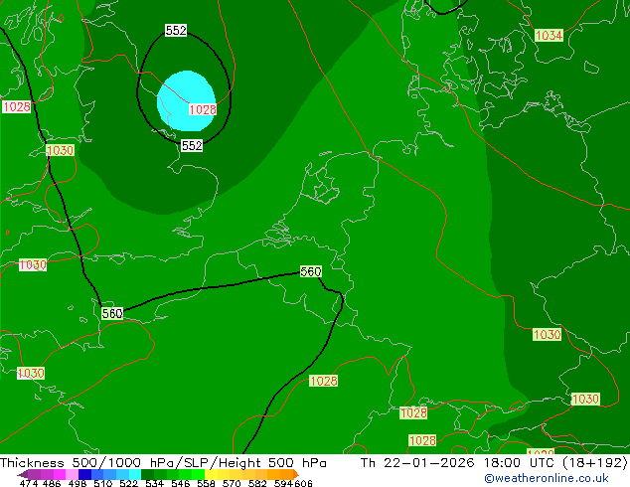This screenshot has height=487, width=630.
Task: Click the 560 label over Belgium
Action: click(311, 271)
